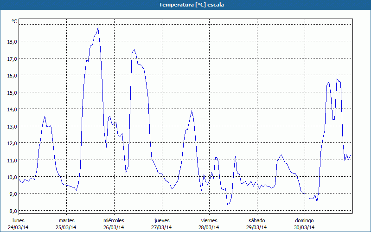Click the 25/03/14 date label

coord(66,227)
